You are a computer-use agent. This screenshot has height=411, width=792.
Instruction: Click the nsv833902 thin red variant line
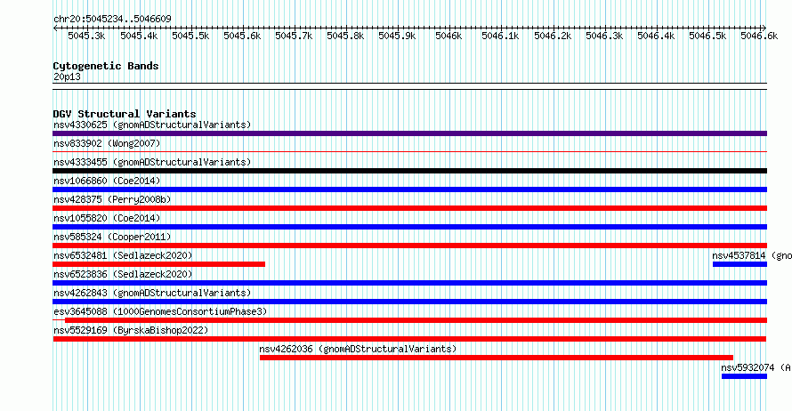pos(409,151)
